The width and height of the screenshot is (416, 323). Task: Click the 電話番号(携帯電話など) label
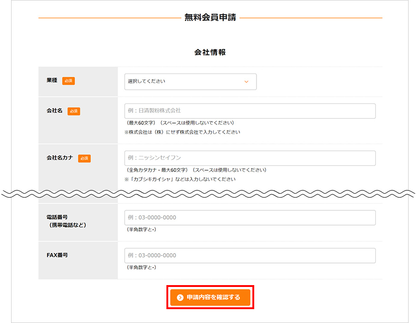(x=67, y=221)
